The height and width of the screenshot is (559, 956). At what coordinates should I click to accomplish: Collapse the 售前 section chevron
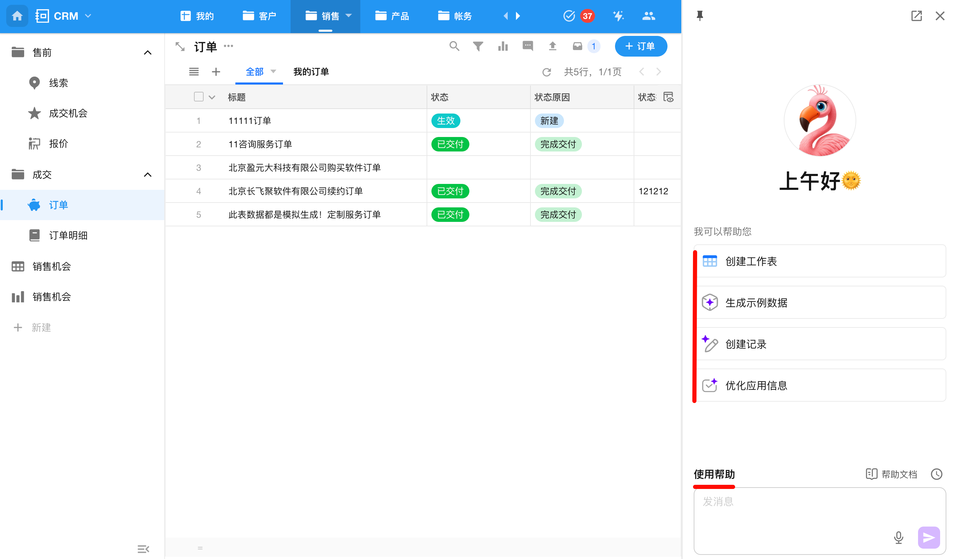pyautogui.click(x=148, y=53)
